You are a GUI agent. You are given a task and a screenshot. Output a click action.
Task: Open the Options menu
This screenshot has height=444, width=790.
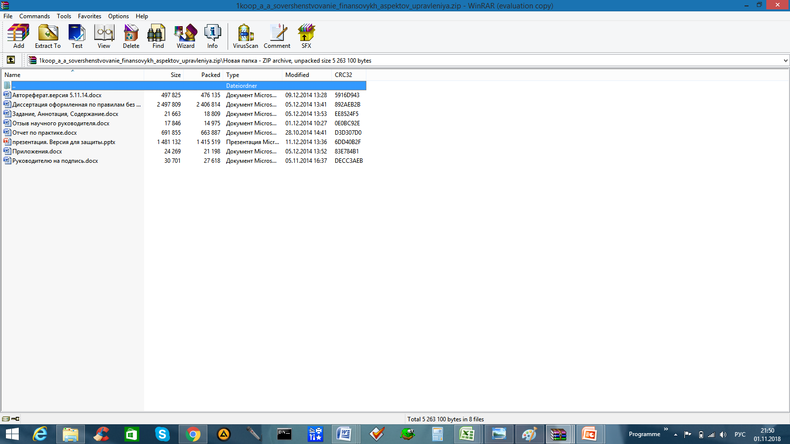118,16
